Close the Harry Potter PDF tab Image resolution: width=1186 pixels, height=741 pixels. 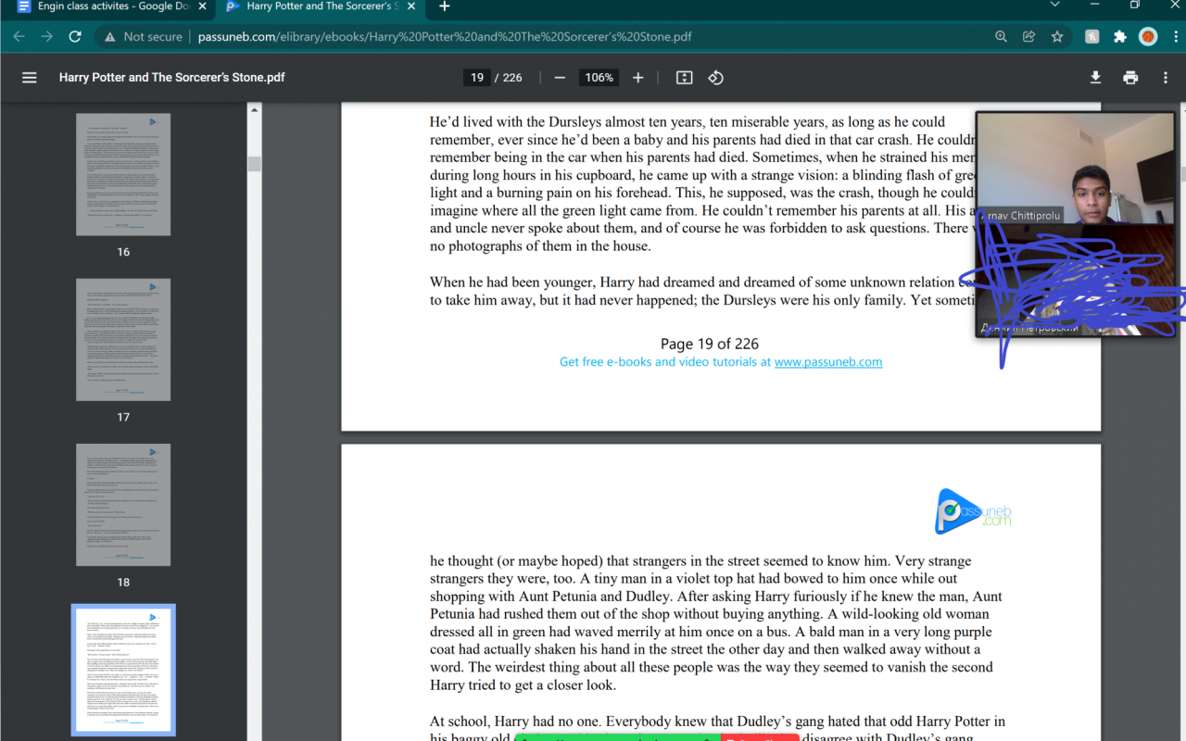click(x=411, y=6)
